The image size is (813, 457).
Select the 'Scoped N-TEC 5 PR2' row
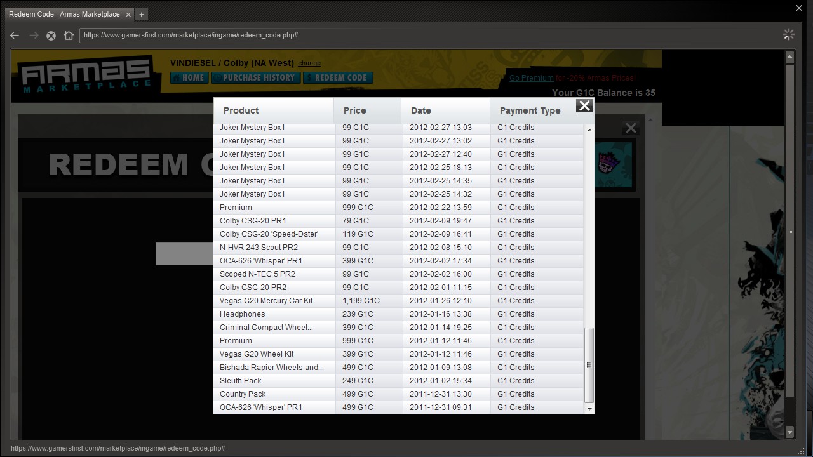pyautogui.click(x=398, y=274)
